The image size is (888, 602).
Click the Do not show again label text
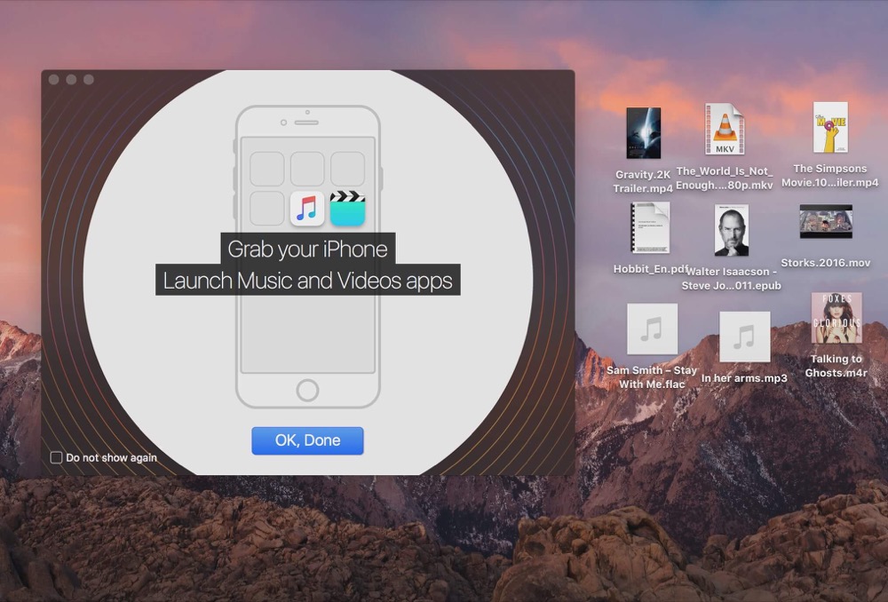pyautogui.click(x=112, y=457)
